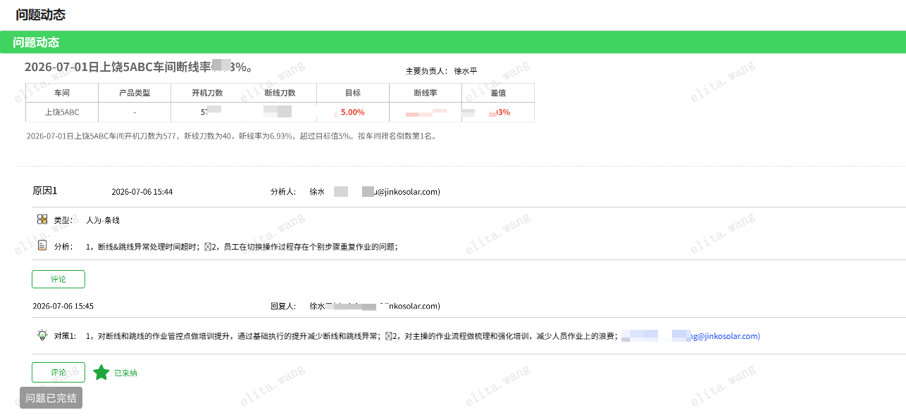The width and height of the screenshot is (906, 417).
Task: Click the name 徐水平 after 主要负责人
Action: click(x=466, y=71)
